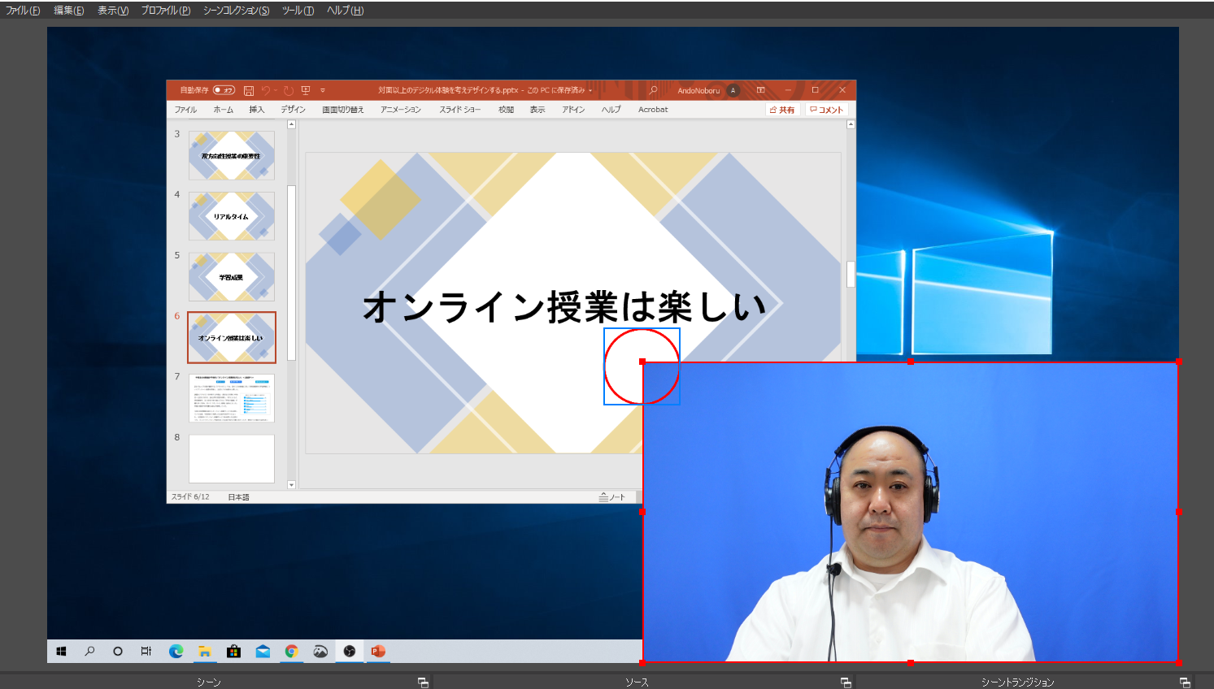Undock the シーントランジション panel using its float icon
Screen dimensions: 1214x689
click(1185, 682)
